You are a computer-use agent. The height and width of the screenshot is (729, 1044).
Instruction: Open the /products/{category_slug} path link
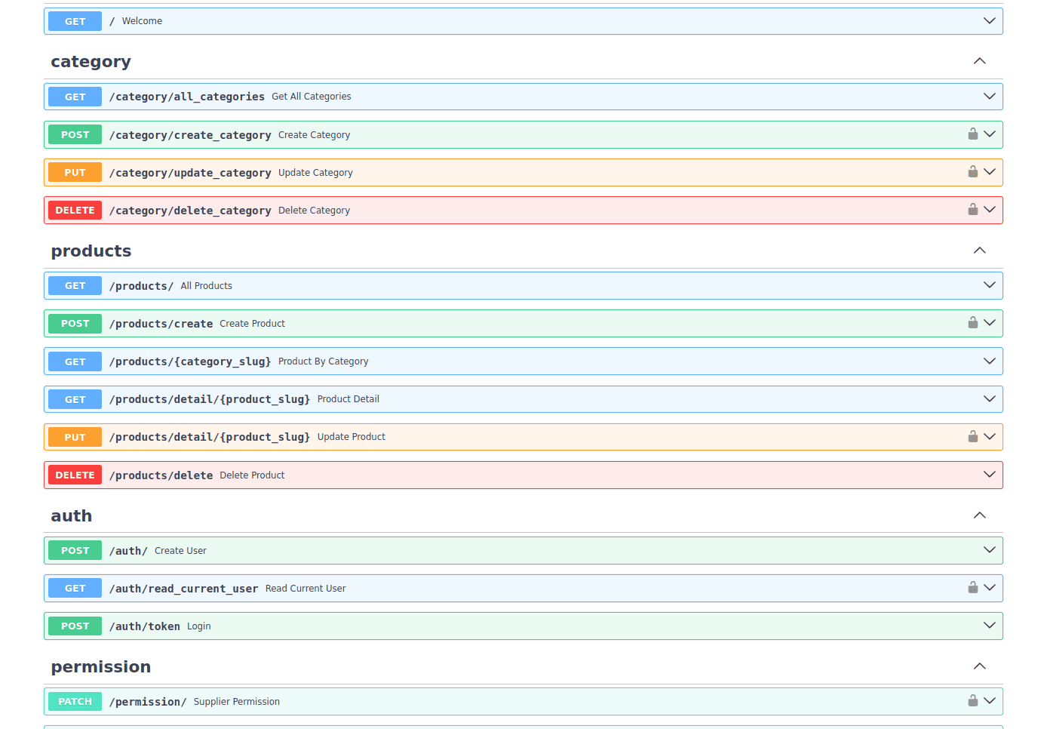189,361
